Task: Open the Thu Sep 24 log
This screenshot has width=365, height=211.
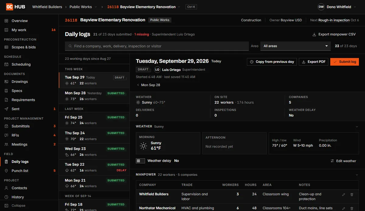Action: 94,136
